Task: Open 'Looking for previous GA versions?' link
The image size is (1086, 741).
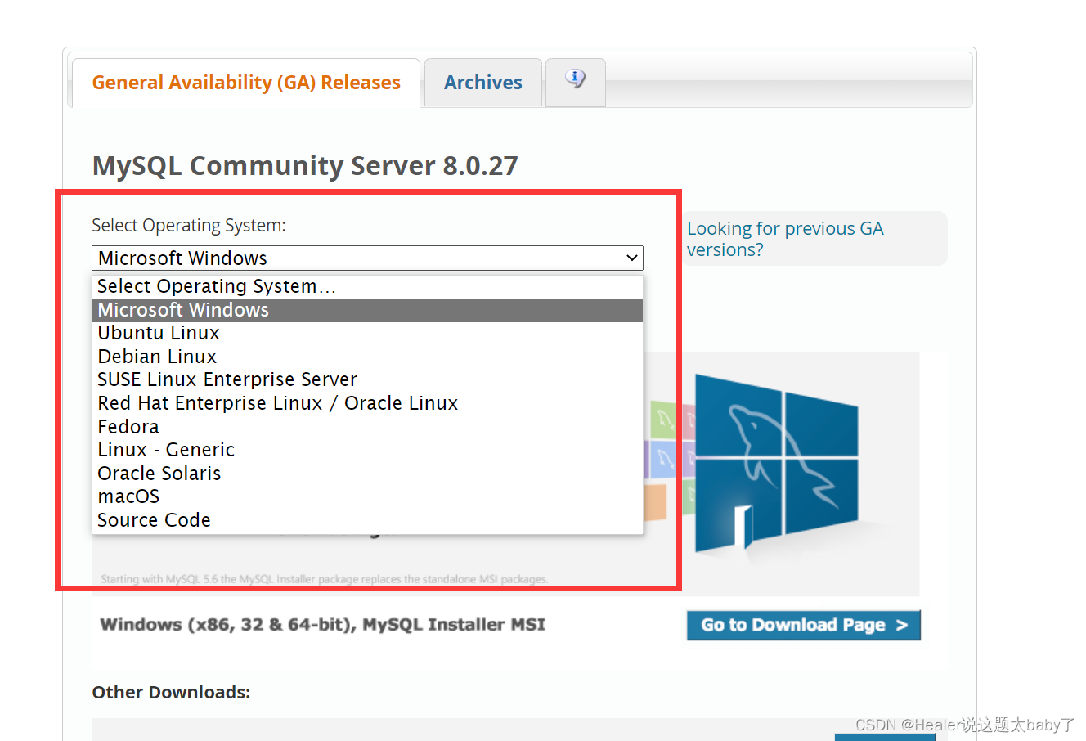Action: pyautogui.click(x=785, y=239)
